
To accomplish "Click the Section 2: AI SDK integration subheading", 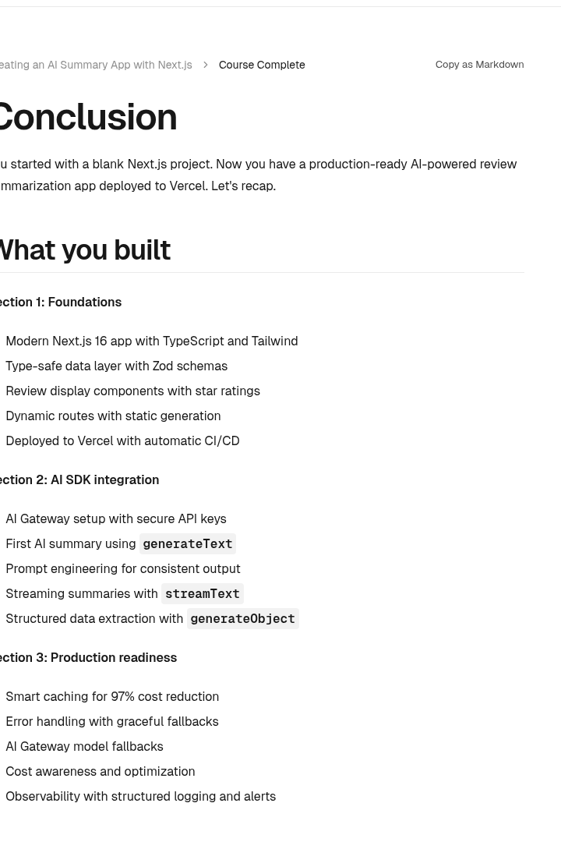I will pos(79,480).
